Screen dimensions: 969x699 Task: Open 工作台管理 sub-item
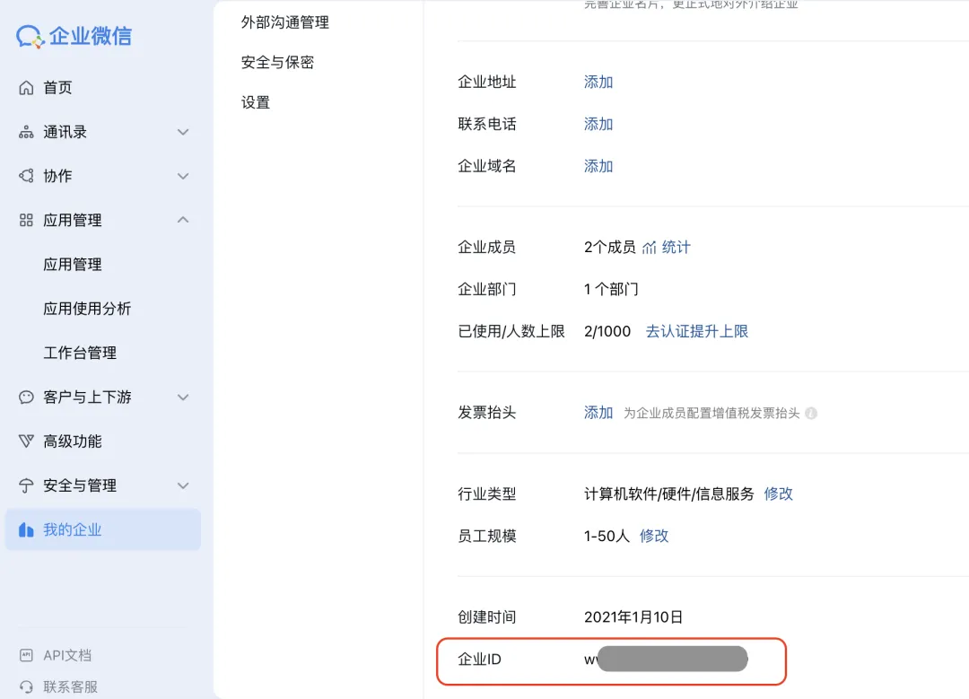pos(80,353)
